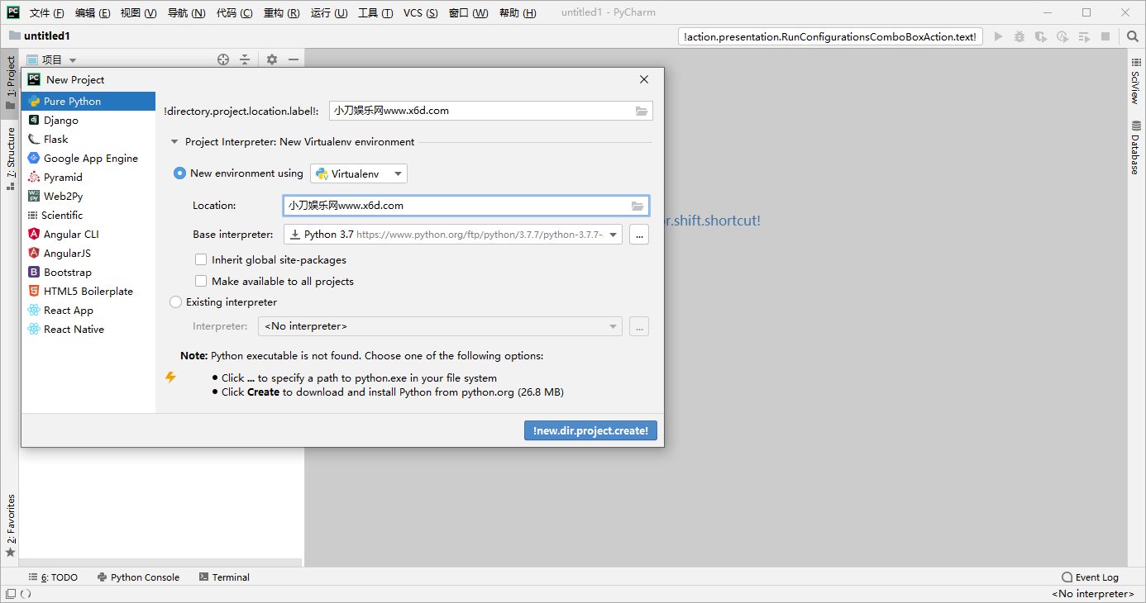Select Pure Python project type
Screen dimensions: 1146x603
[x=88, y=102]
